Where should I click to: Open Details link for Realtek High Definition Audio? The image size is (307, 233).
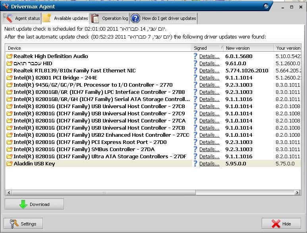click(x=209, y=56)
